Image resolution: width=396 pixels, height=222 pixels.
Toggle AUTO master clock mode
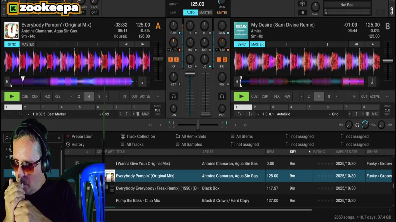pos(191,13)
